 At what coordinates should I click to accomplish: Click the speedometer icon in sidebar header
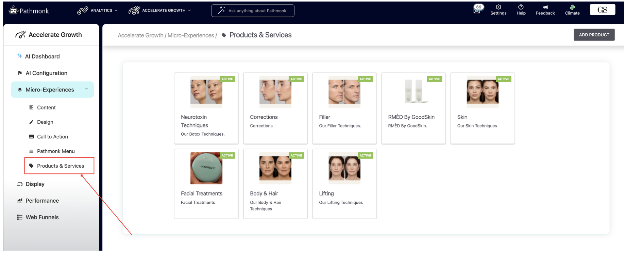point(20,35)
